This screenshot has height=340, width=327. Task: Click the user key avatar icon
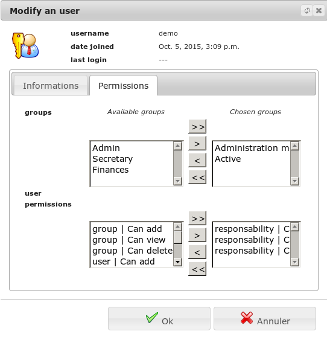[25, 46]
